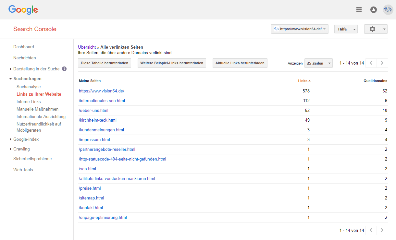The width and height of the screenshot is (396, 240).
Task: Go to next page with top right arrow
Action: click(x=382, y=63)
